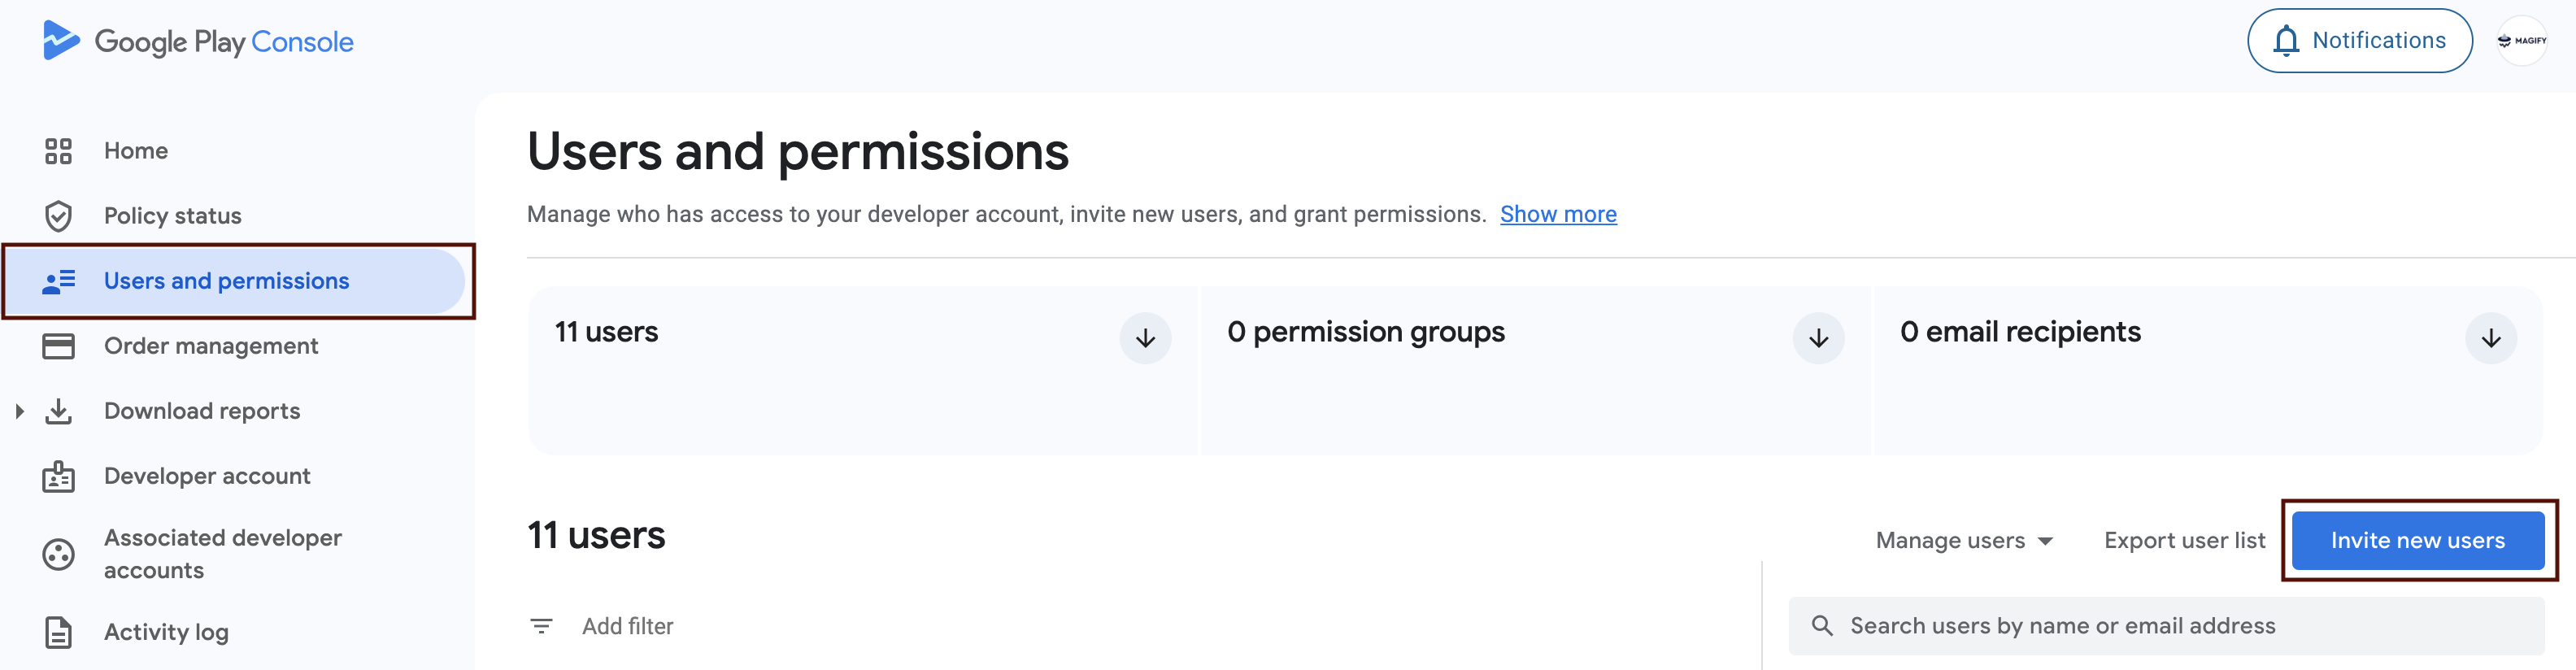Click download arrow on 11 users card
The image size is (2576, 670).
point(1145,338)
